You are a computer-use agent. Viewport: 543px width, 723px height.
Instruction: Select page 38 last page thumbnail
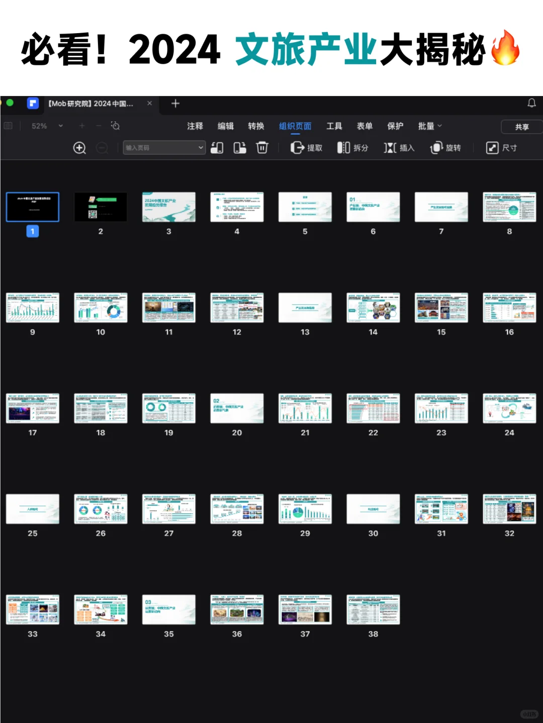pos(373,609)
